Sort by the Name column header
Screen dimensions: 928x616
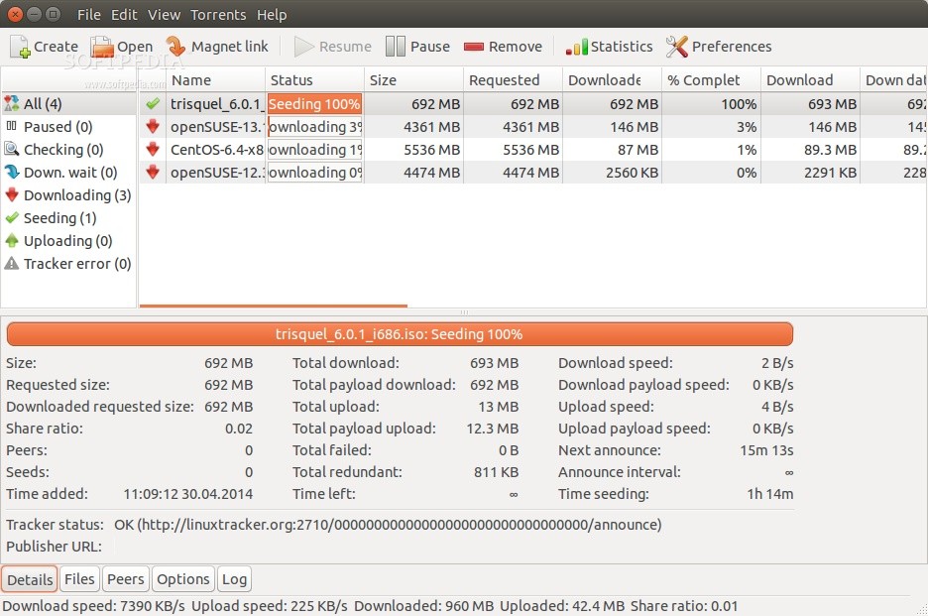[x=215, y=80]
